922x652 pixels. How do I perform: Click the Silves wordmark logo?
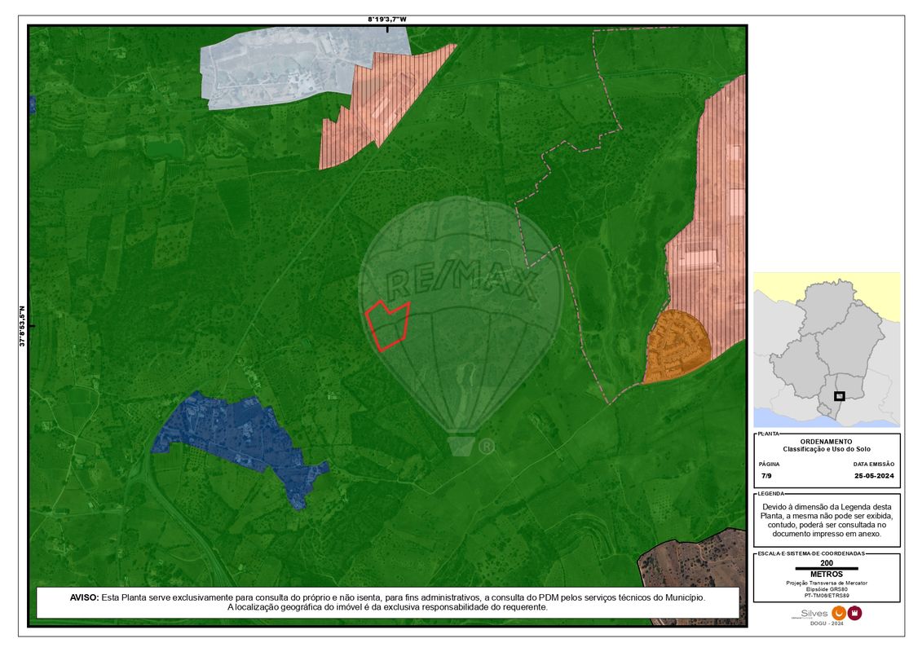(x=814, y=613)
